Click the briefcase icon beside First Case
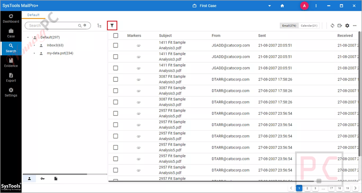The image size is (362, 193). 195,6
